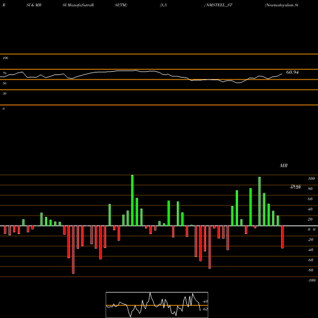Click the 'SI MunafaSutraR' header text

click(78, 5)
